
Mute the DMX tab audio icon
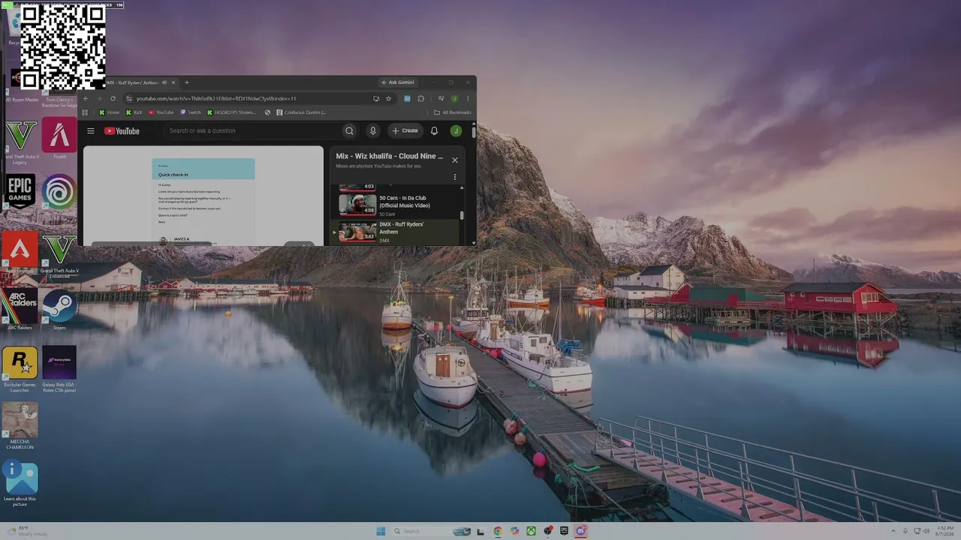(x=164, y=82)
